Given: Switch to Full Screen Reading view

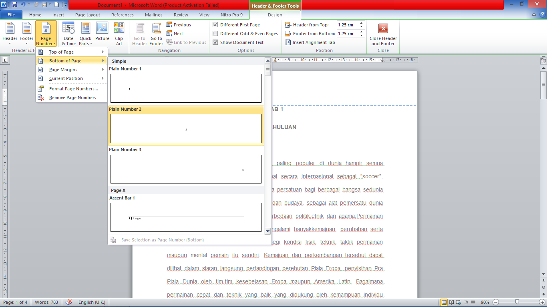Looking at the screenshot, I should 451,302.
